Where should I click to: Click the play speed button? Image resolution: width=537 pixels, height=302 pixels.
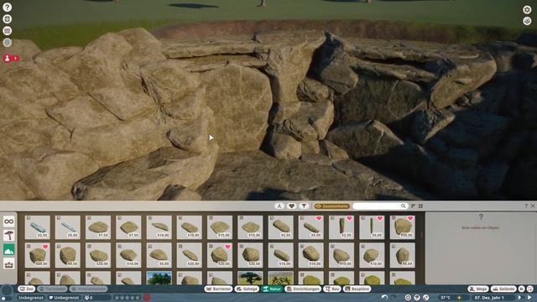click(x=520, y=298)
